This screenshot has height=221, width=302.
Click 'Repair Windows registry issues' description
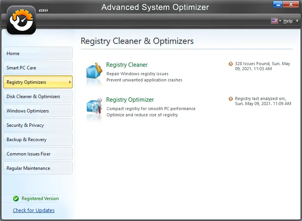click(x=137, y=74)
